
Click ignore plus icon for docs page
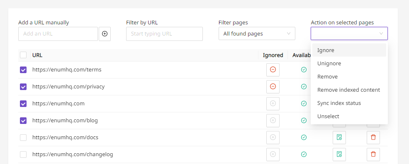coord(273,137)
